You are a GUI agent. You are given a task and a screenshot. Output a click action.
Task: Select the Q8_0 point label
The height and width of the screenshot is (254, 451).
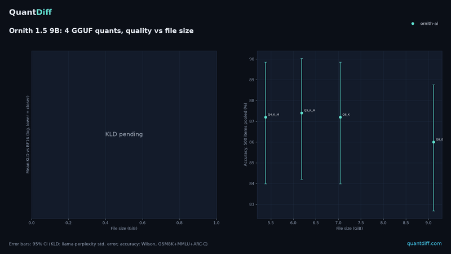pos(439,139)
